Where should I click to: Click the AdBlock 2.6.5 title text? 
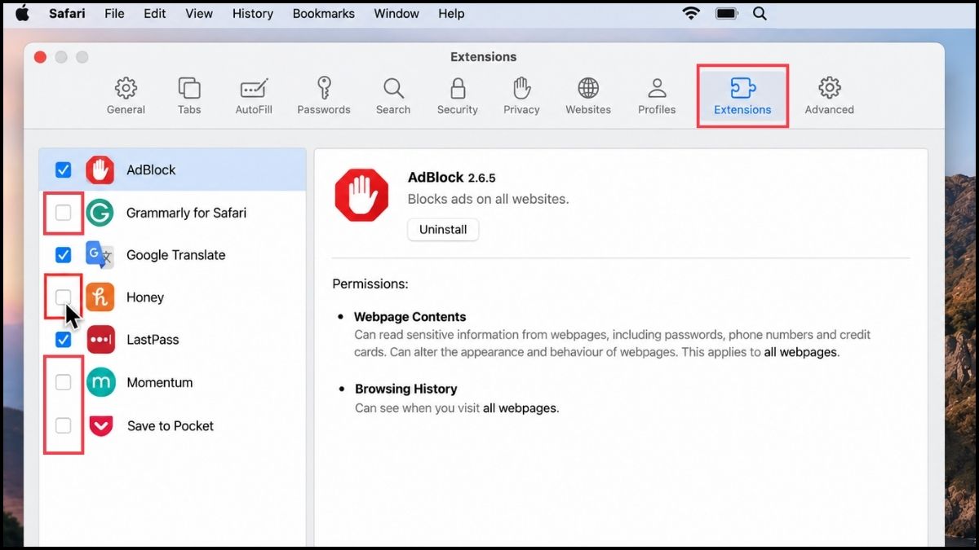click(451, 177)
